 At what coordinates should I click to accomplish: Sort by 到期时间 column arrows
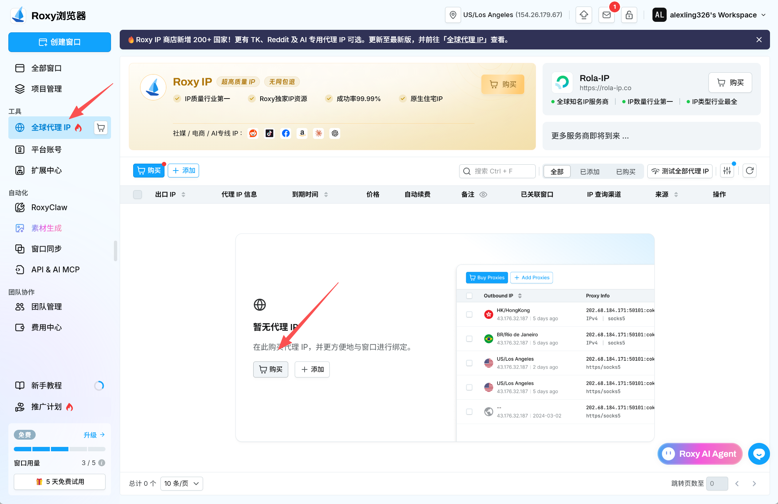pos(326,195)
